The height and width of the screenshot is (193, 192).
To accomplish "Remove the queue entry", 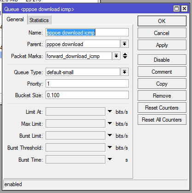I will (162, 96).
